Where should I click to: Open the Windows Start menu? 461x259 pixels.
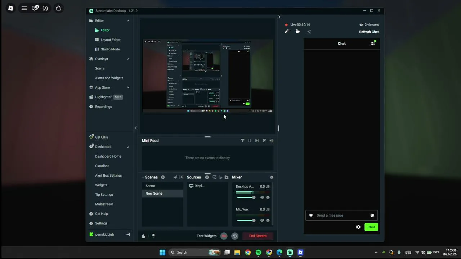[162, 253]
